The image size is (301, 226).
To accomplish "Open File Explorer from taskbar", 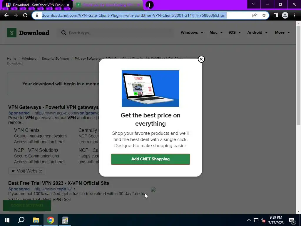I will (x=36, y=220).
